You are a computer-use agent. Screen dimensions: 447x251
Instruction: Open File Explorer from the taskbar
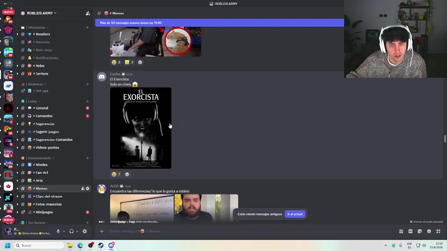[x=70, y=245]
